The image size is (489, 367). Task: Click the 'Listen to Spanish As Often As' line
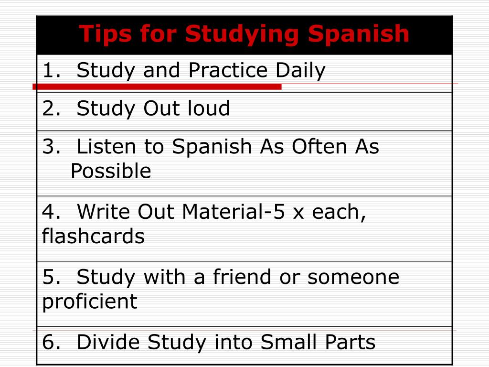point(211,146)
